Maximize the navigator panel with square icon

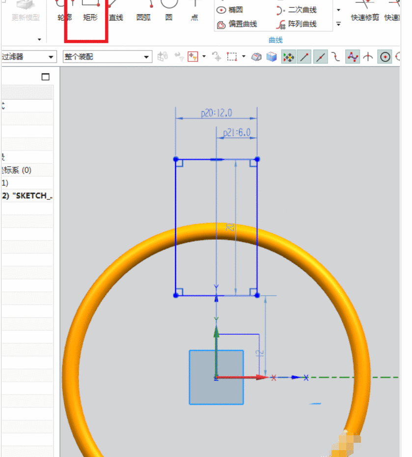46,77
